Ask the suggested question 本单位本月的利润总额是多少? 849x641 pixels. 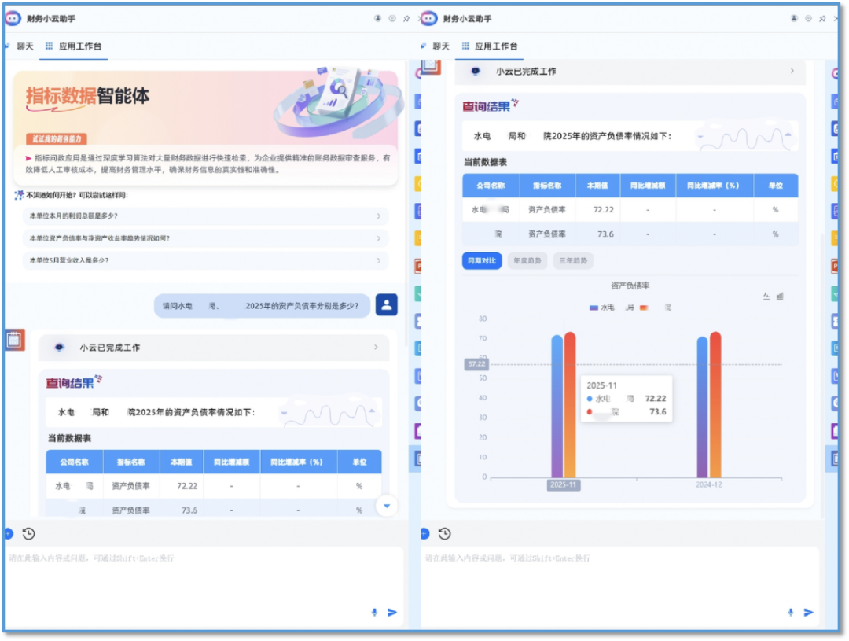coord(205,216)
